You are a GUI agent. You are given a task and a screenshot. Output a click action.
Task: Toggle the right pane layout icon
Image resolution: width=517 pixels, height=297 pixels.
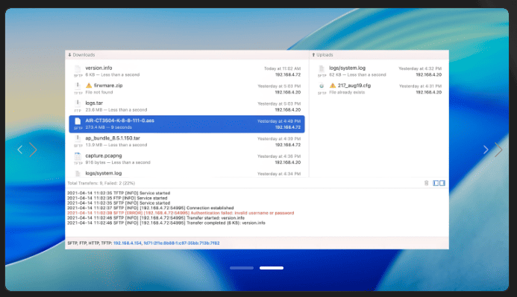pos(442,183)
